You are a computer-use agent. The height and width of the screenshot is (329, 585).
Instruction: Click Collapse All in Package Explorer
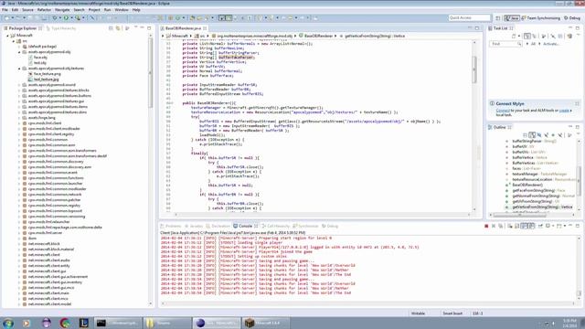click(x=111, y=28)
